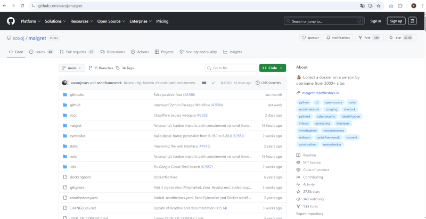Click the Sign up button
Image resolution: width=426 pixels, height=219 pixels.
coord(396,21)
